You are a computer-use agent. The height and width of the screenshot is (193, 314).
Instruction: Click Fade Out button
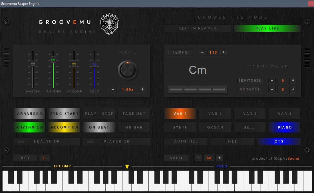pos(134,114)
